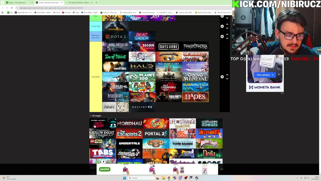Select the Destiny 2 image
Viewport: 321px width, 181px height.
142,107
